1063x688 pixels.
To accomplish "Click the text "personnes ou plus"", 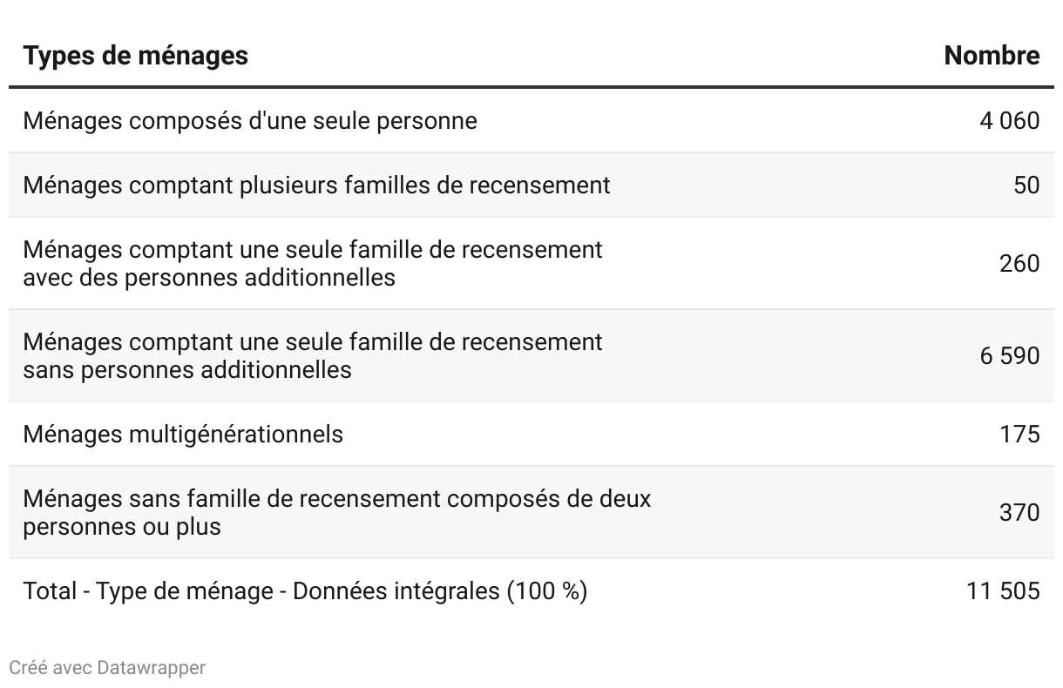I will point(122,527).
